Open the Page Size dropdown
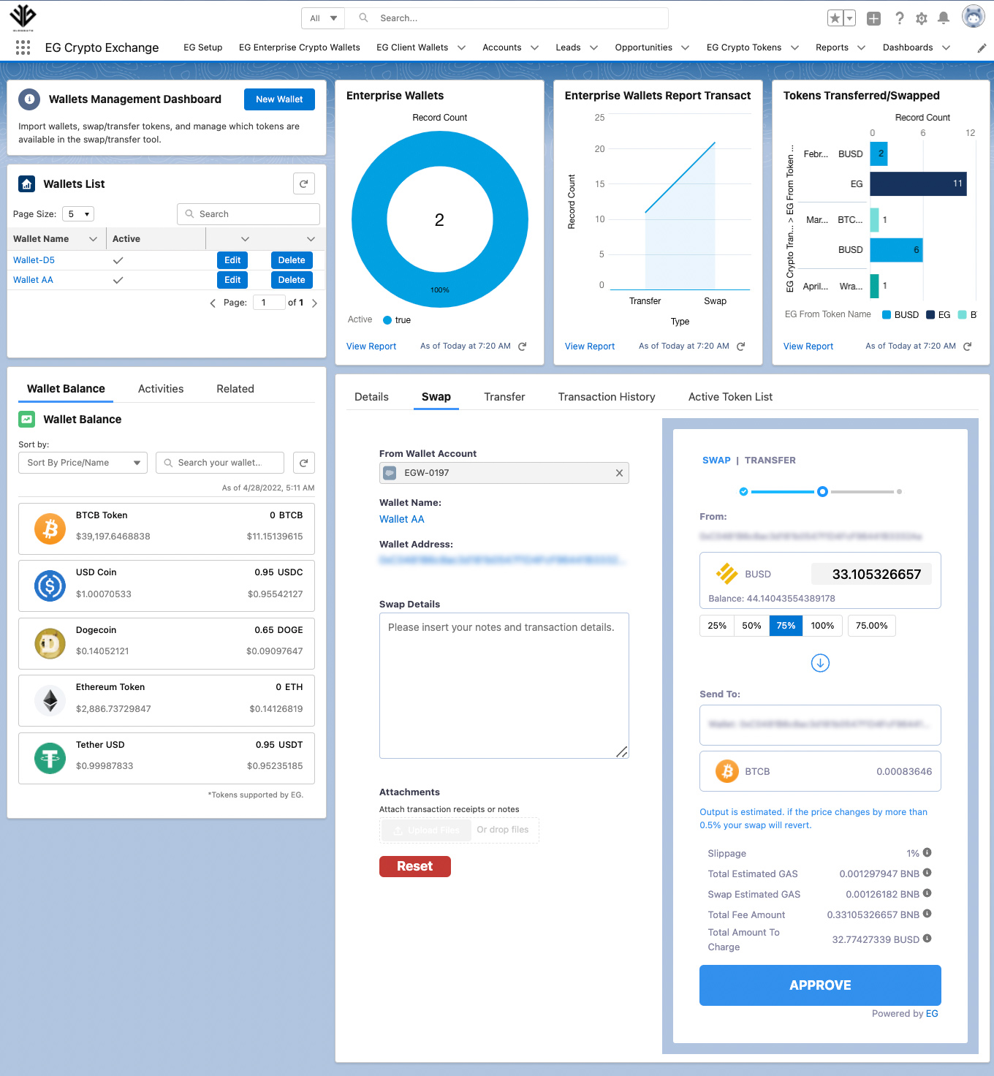994x1076 pixels. (77, 213)
